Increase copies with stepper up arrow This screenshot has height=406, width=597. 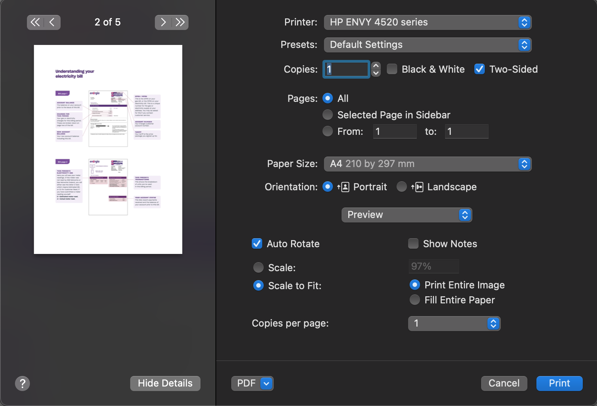(x=376, y=66)
